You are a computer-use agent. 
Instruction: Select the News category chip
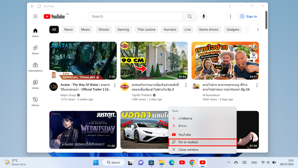[68, 29]
